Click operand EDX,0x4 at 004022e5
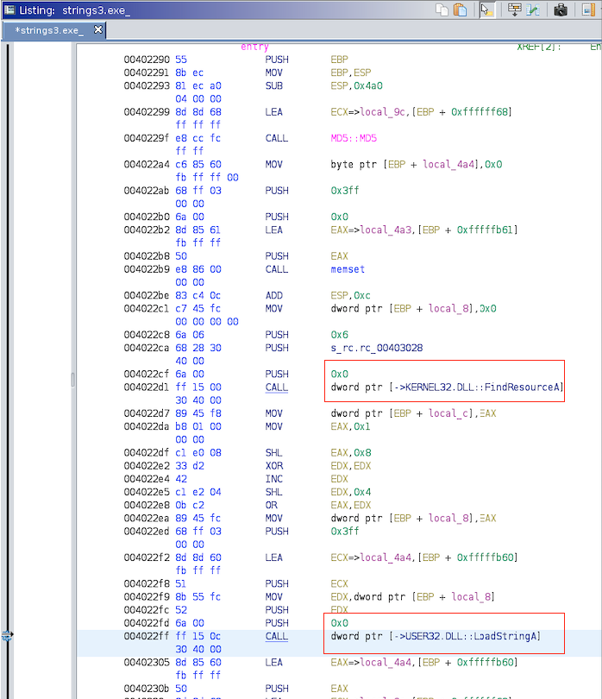Screen dimensions: 602x699 click(x=351, y=492)
